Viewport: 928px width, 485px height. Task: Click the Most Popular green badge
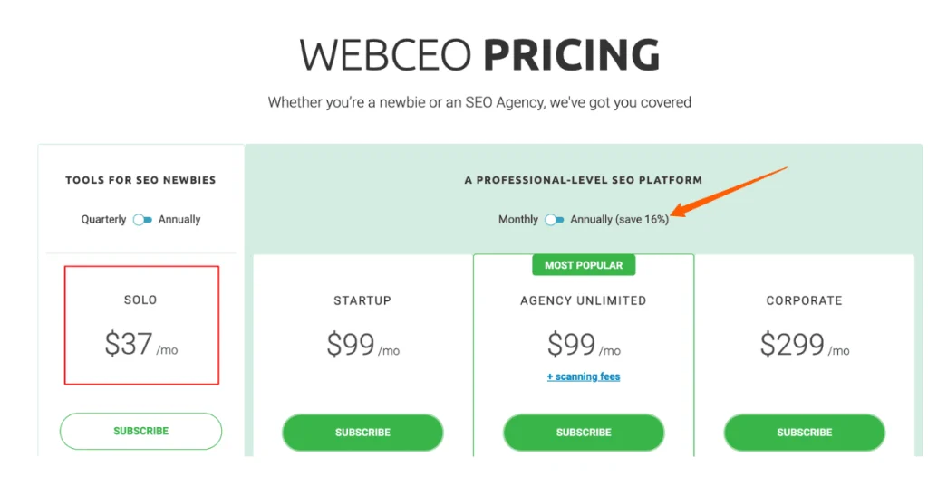point(584,265)
